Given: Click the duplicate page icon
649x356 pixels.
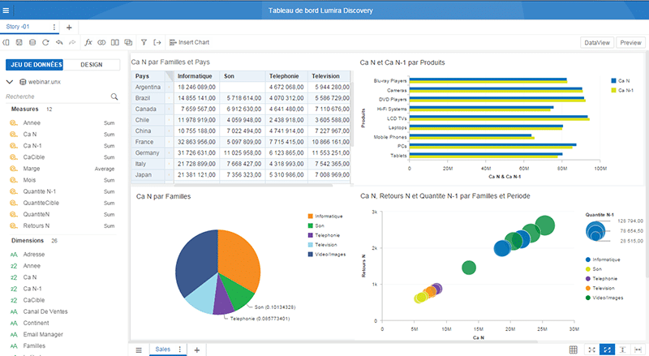Looking at the screenshot, I should pyautogui.click(x=128, y=42).
